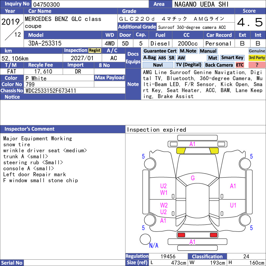Click the red question mark badge
Image resolution: width=266 pixels, height=266 pixels.
point(257,65)
